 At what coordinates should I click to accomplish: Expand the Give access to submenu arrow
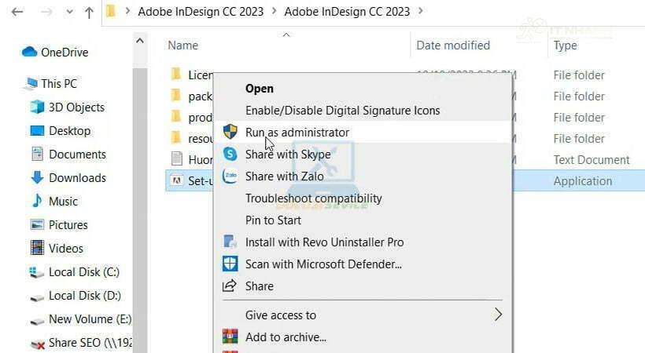(497, 315)
